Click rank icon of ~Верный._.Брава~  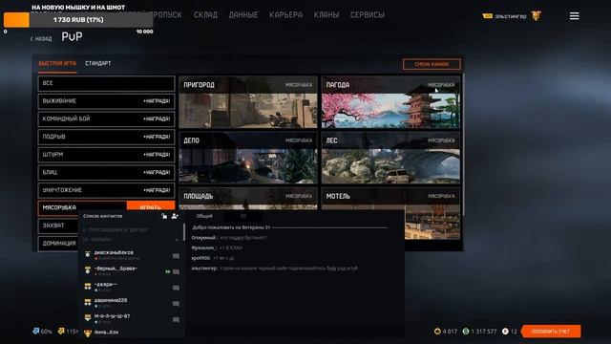pyautogui.click(x=88, y=269)
